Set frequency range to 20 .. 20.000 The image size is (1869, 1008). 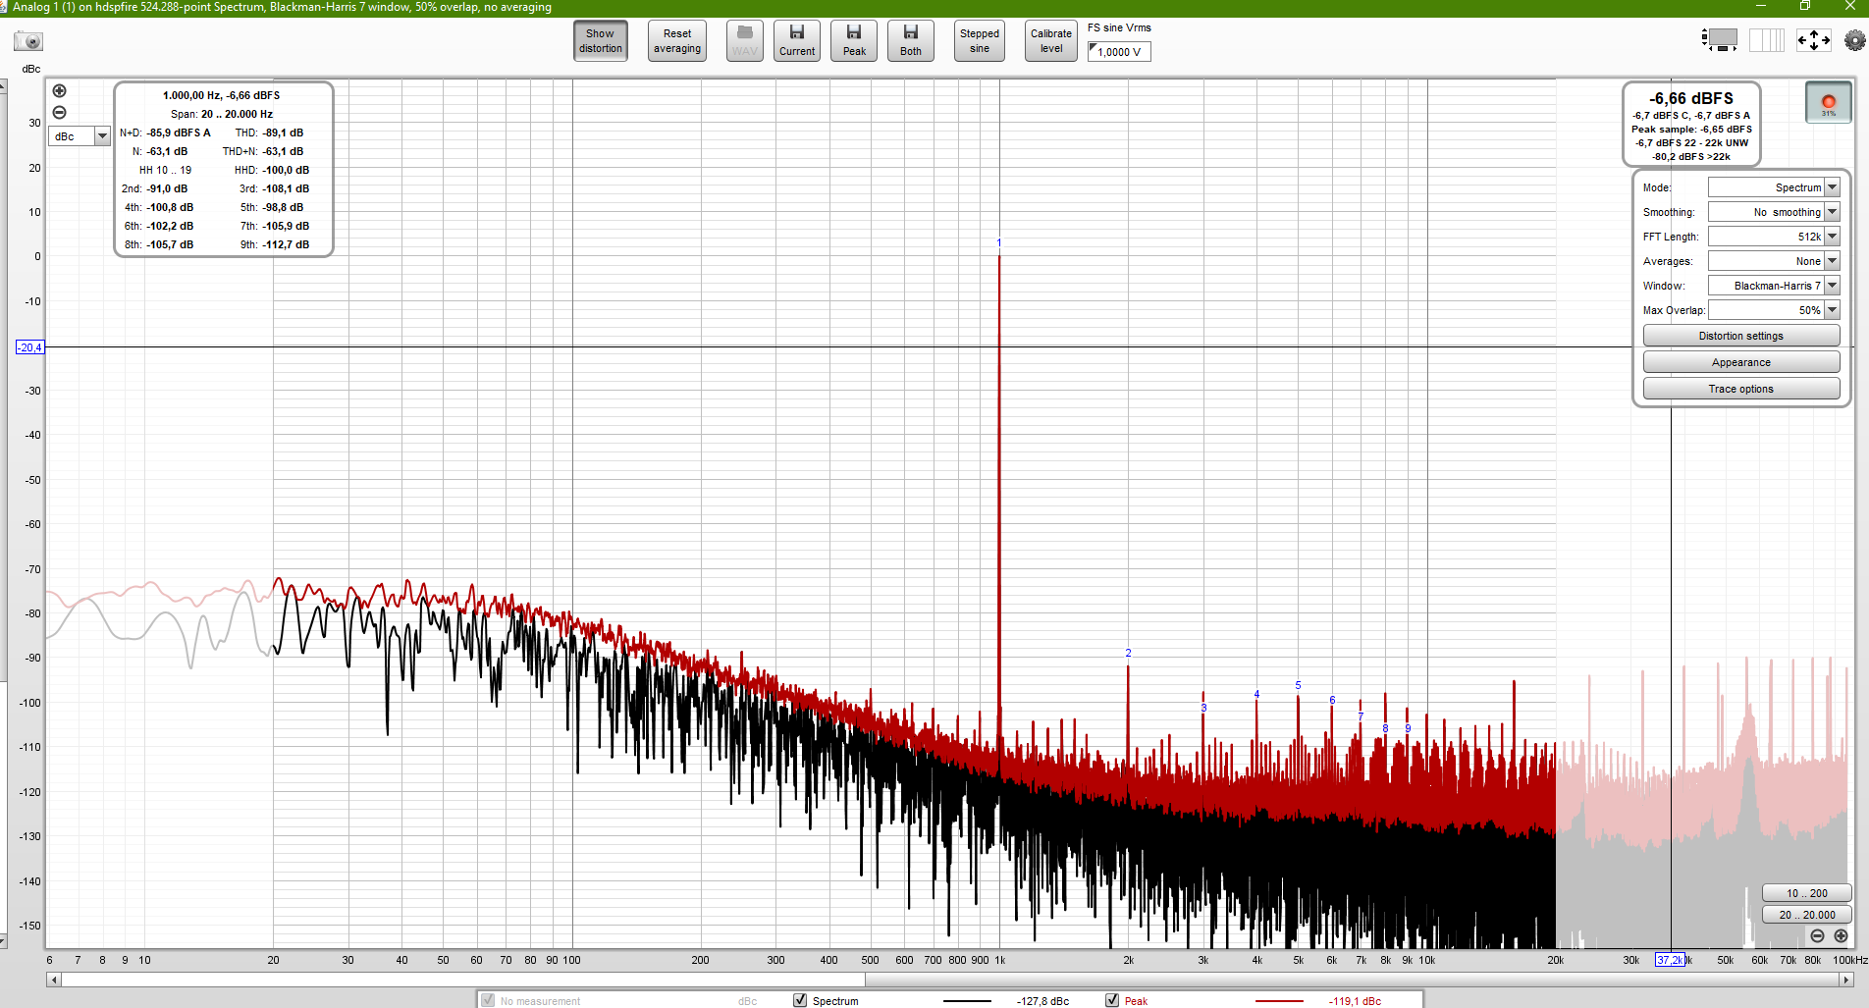tap(1807, 915)
